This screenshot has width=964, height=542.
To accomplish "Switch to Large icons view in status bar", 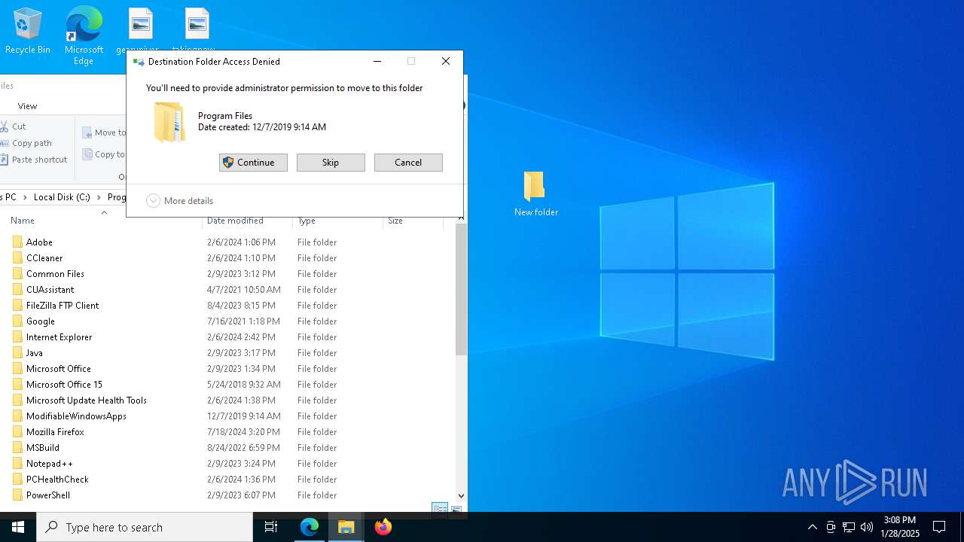I will (x=456, y=510).
